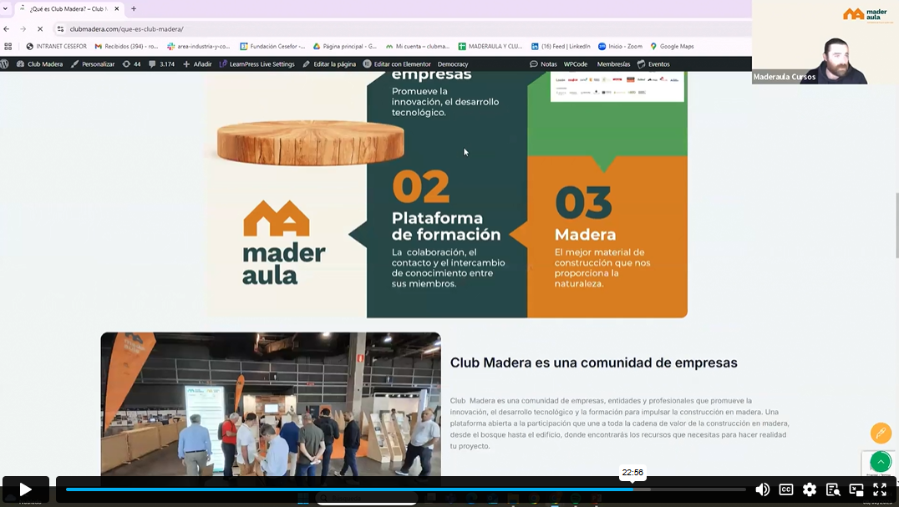The image size is (899, 507).
Task: Click Editar la página
Action: tap(329, 64)
